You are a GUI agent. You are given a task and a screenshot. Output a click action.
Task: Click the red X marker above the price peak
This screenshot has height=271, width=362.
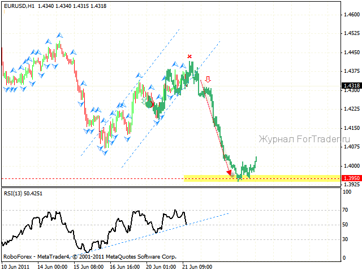coord(189,56)
